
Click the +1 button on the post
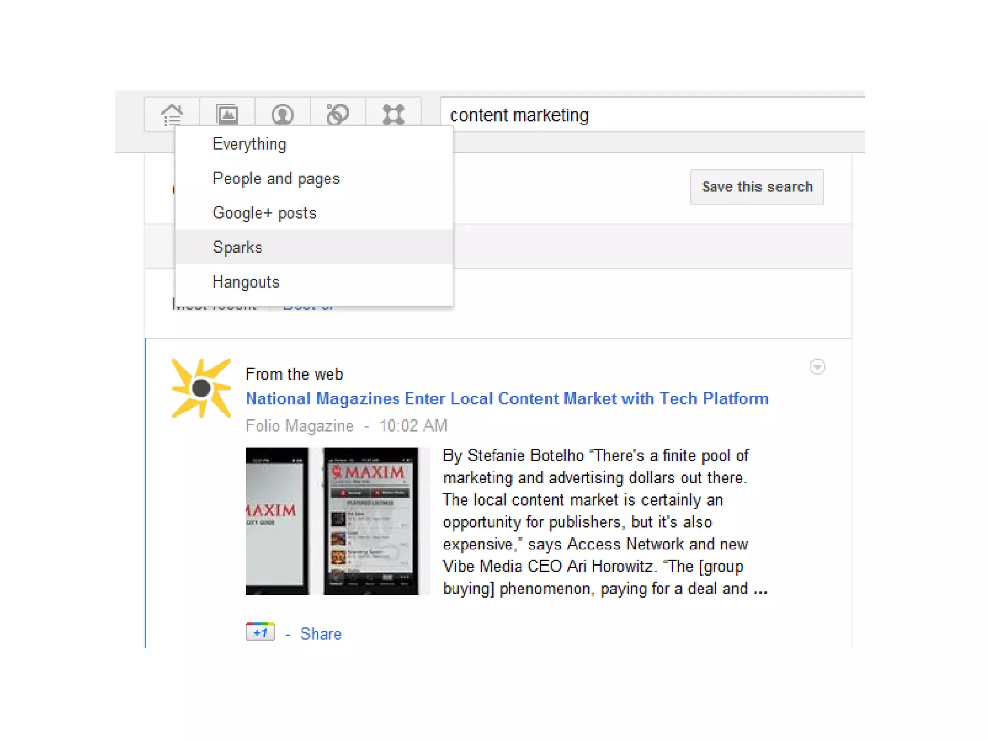pos(260,632)
